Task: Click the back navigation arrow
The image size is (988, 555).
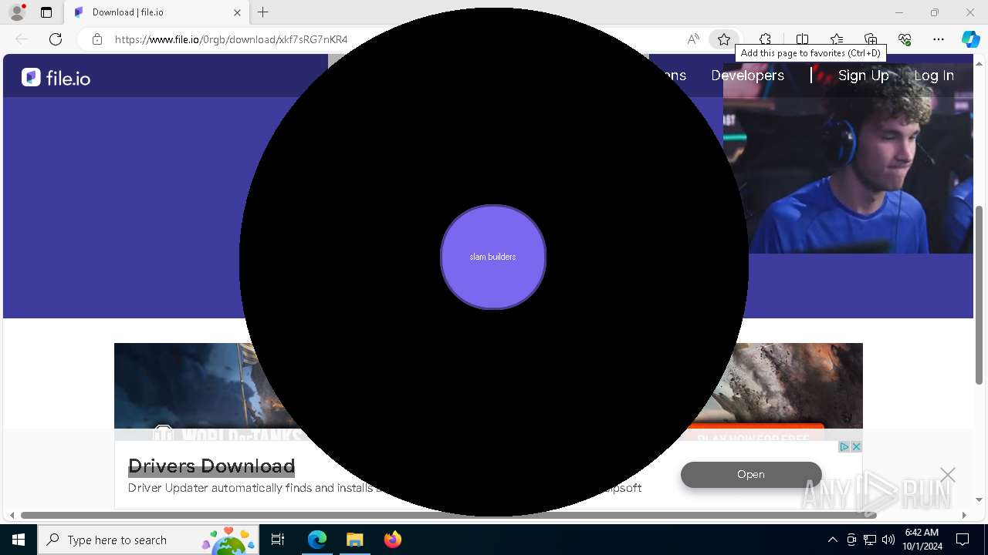Action: pyautogui.click(x=22, y=39)
